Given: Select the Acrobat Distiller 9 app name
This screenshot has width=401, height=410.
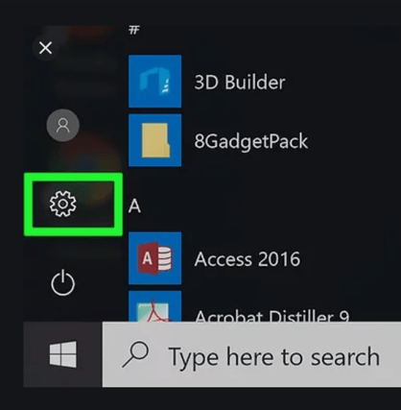Looking at the screenshot, I should click(x=272, y=316).
